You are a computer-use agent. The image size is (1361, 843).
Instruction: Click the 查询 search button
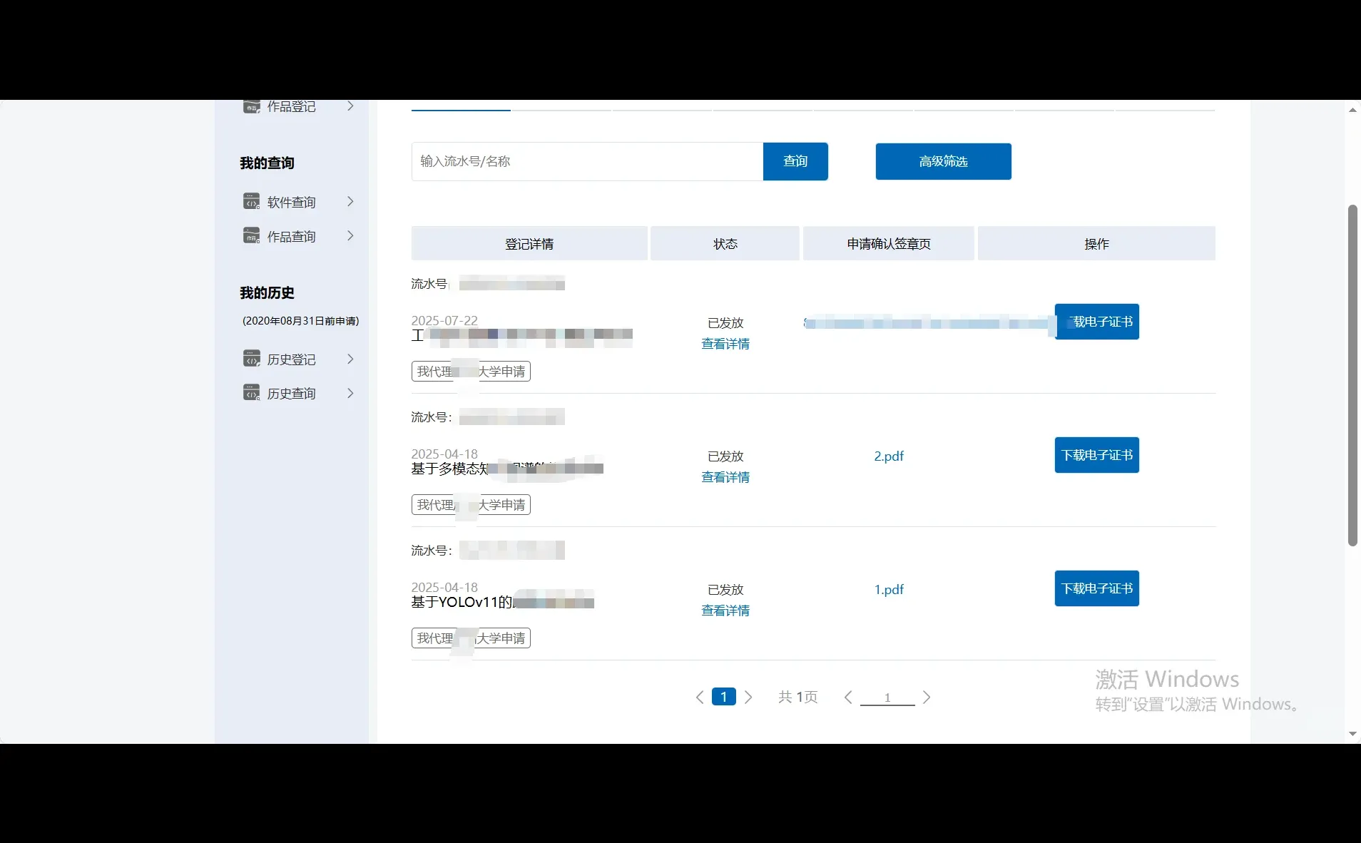[x=795, y=161]
